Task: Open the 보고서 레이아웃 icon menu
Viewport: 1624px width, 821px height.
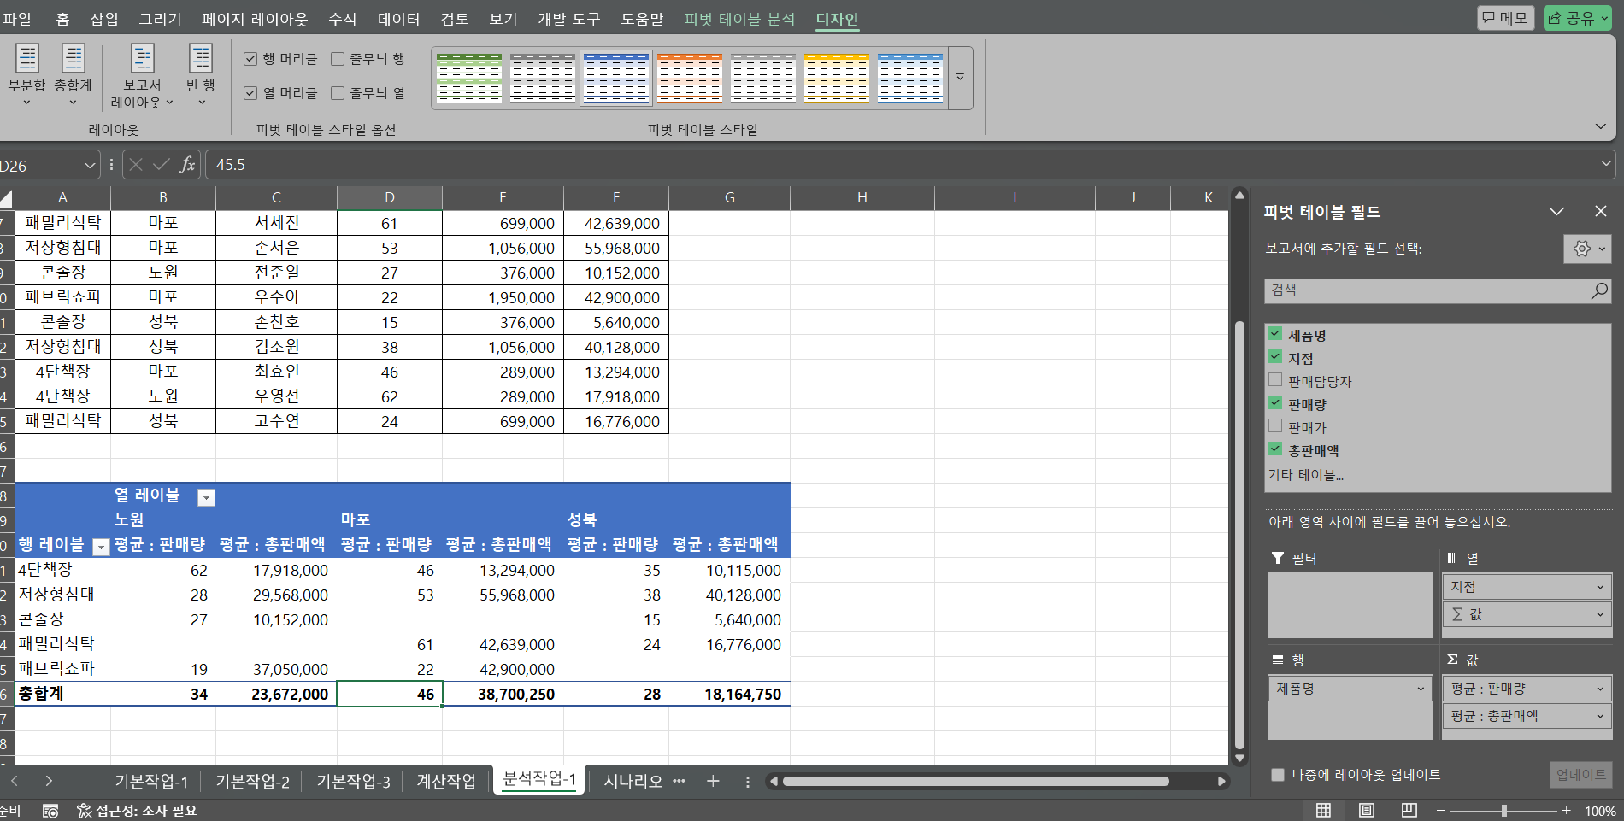Action: (x=142, y=60)
